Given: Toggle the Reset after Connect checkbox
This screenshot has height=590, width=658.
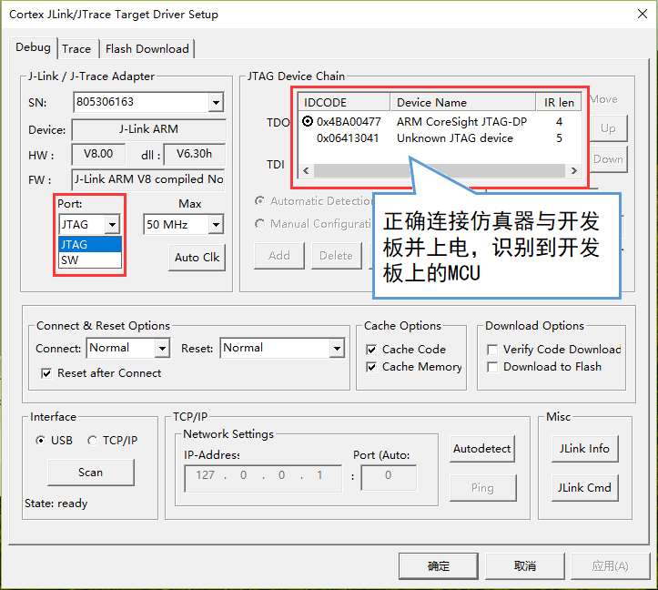Looking at the screenshot, I should (46, 373).
